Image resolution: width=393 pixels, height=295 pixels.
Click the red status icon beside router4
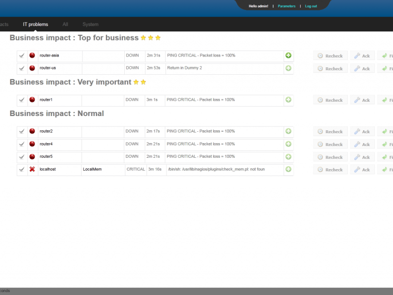pos(32,144)
